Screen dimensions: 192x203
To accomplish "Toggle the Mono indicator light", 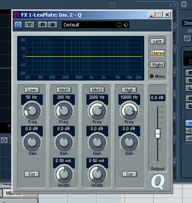I will click(151, 76).
